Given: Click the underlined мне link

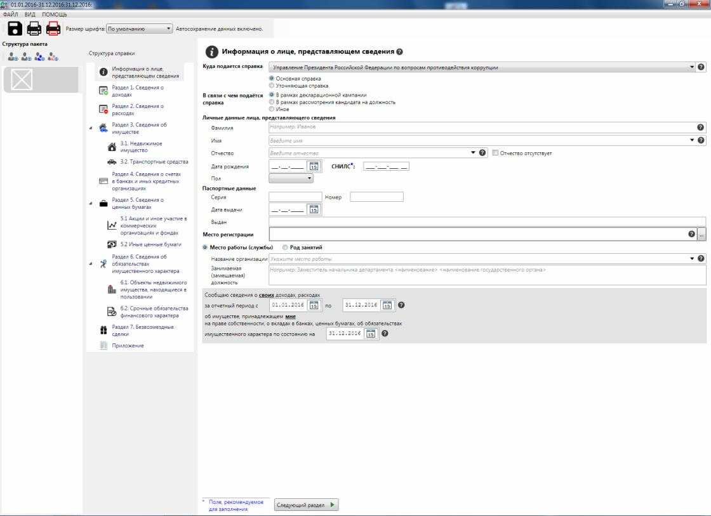Looking at the screenshot, I should [x=290, y=317].
